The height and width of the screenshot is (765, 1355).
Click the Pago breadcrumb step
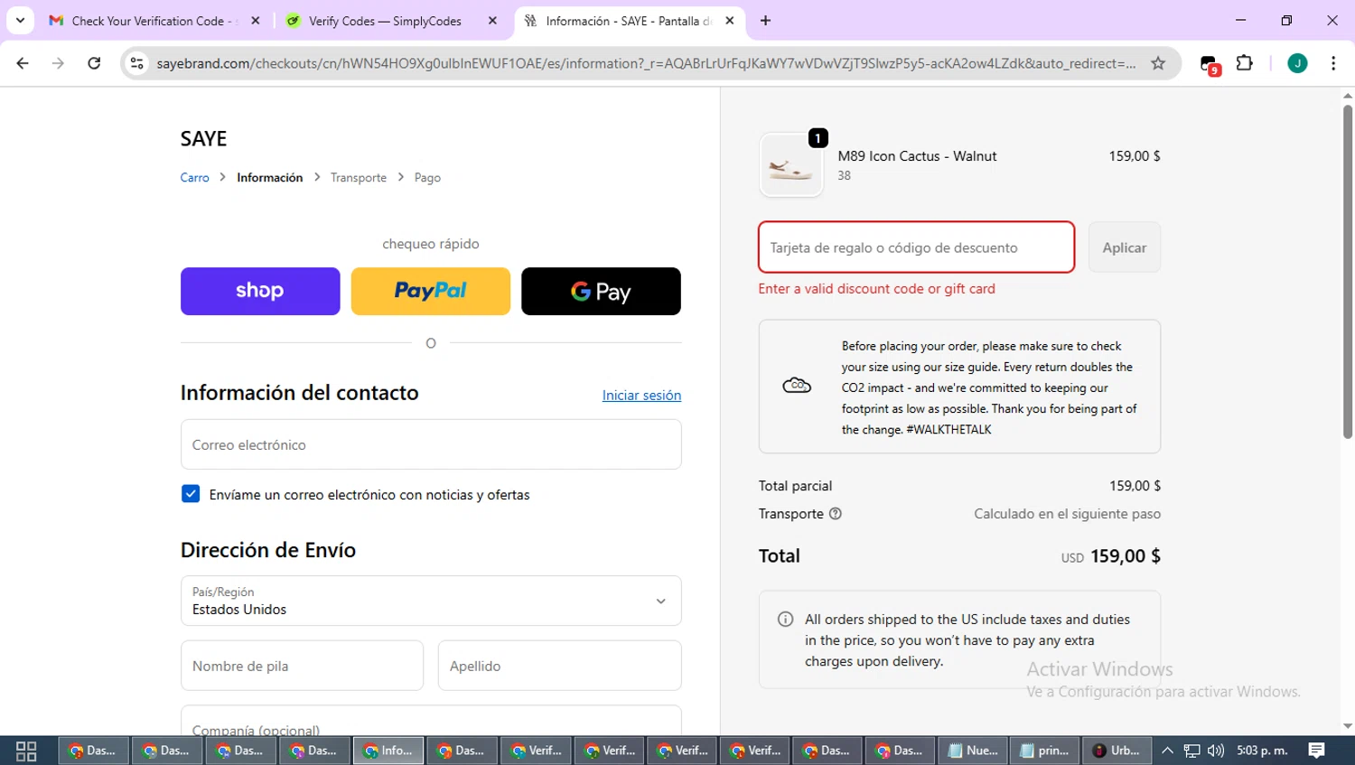click(427, 178)
